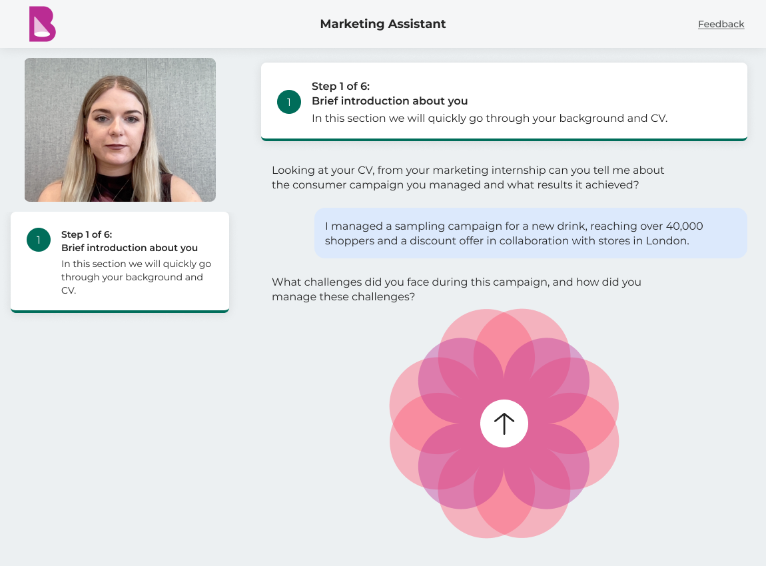This screenshot has height=566, width=766.
Task: Click the green progress bar under sidebar card
Action: pyautogui.click(x=120, y=311)
